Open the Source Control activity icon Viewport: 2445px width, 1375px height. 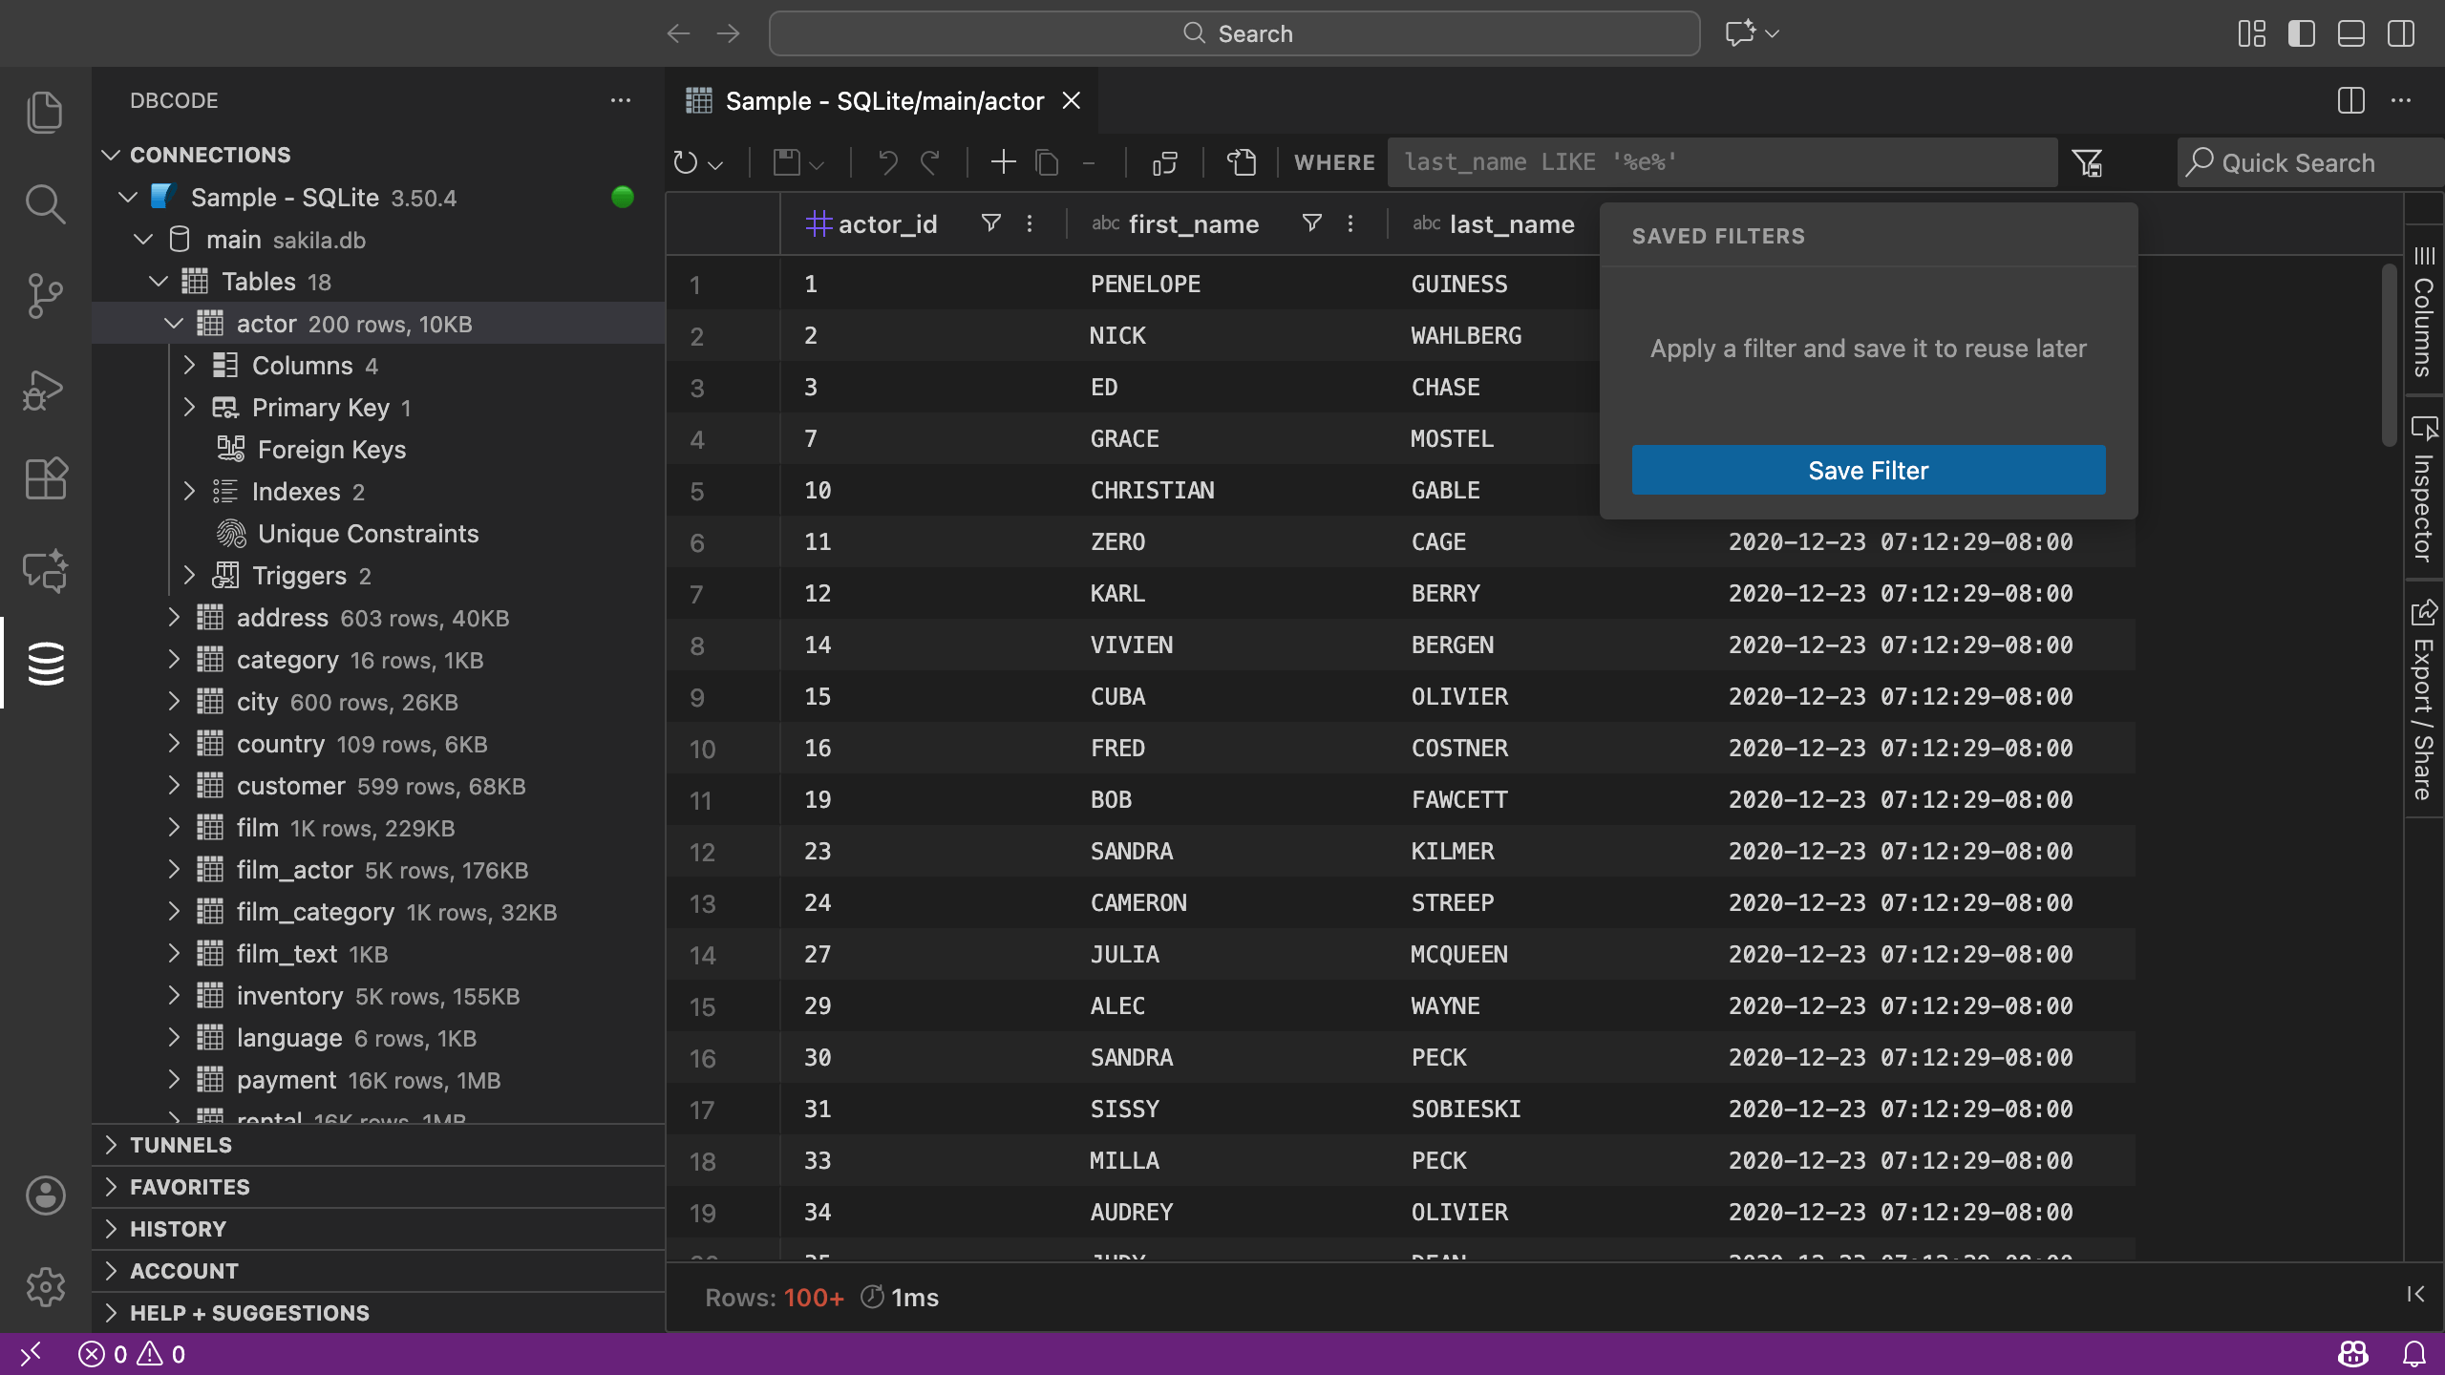pos(45,296)
